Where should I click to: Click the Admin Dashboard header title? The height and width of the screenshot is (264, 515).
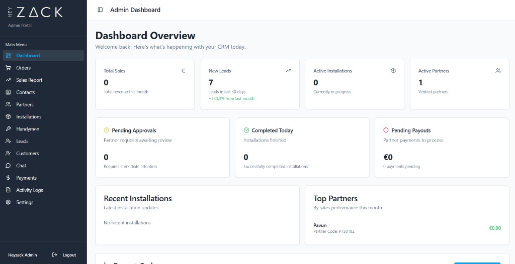coord(135,10)
